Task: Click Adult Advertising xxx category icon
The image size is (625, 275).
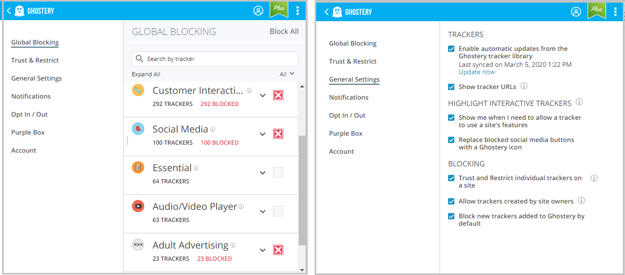Action: (138, 245)
